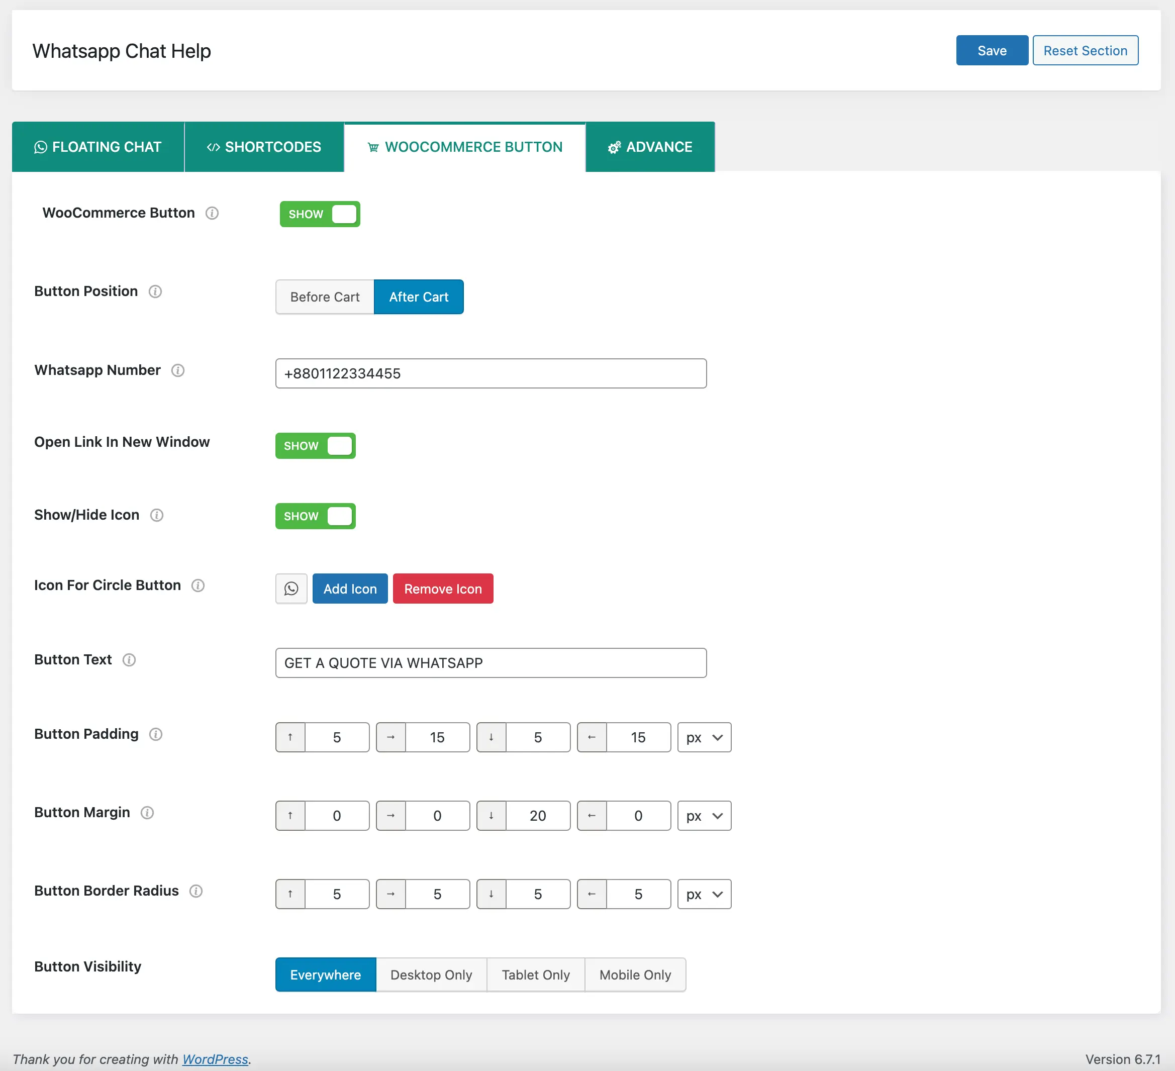This screenshot has height=1071, width=1175.
Task: Switch to the Shortcodes tab
Action: 264,147
